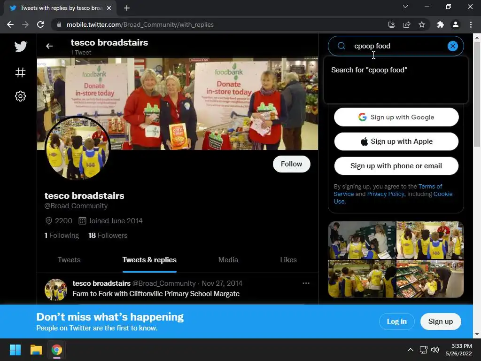The height and width of the screenshot is (361, 481).
Task: Open the Windows Start menu
Action: tap(15, 350)
